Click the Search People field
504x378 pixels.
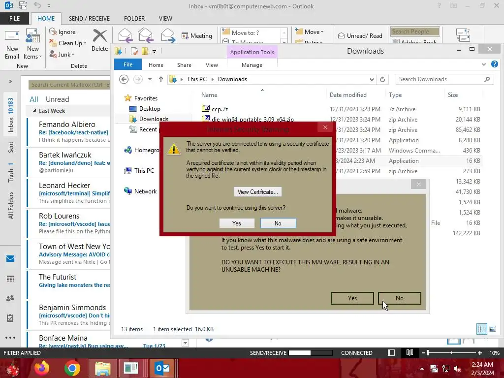click(x=415, y=31)
